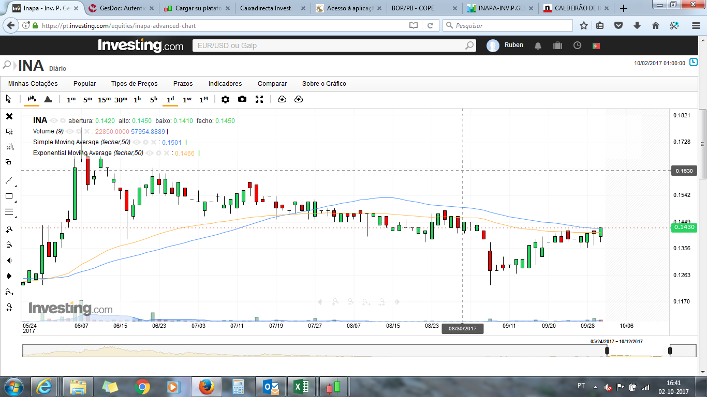
Task: Take a chart snapshot with camera icon
Action: (x=242, y=99)
